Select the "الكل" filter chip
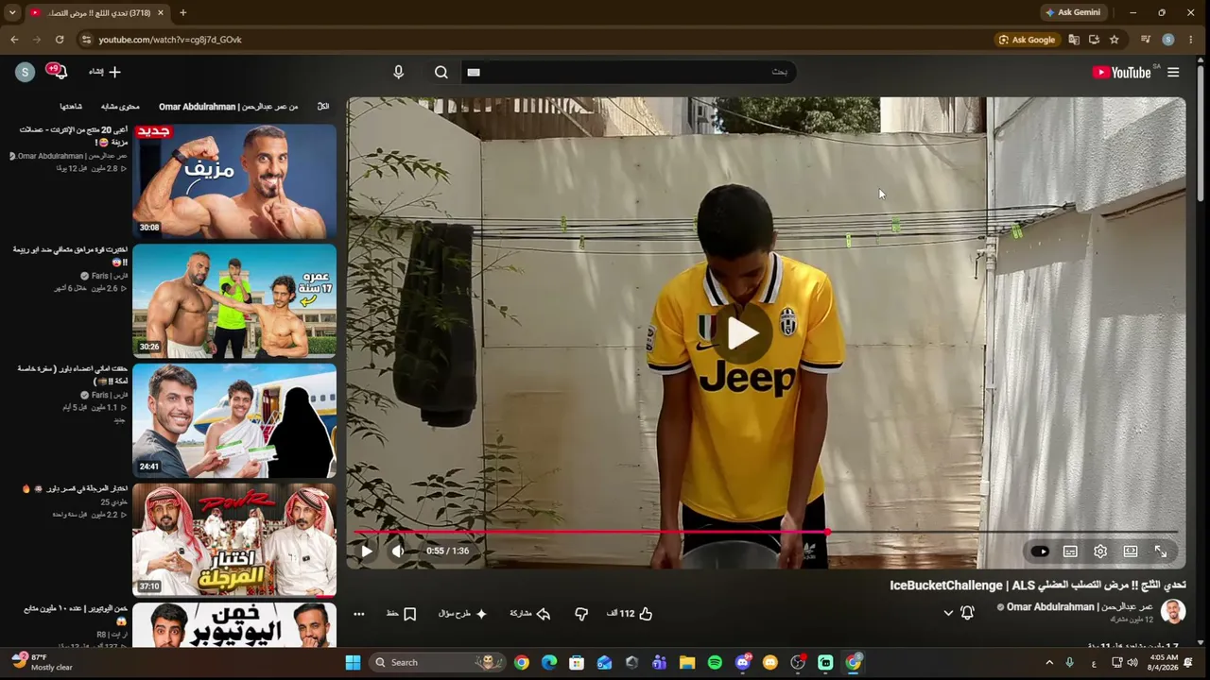Image resolution: width=1210 pixels, height=680 pixels. [x=323, y=107]
